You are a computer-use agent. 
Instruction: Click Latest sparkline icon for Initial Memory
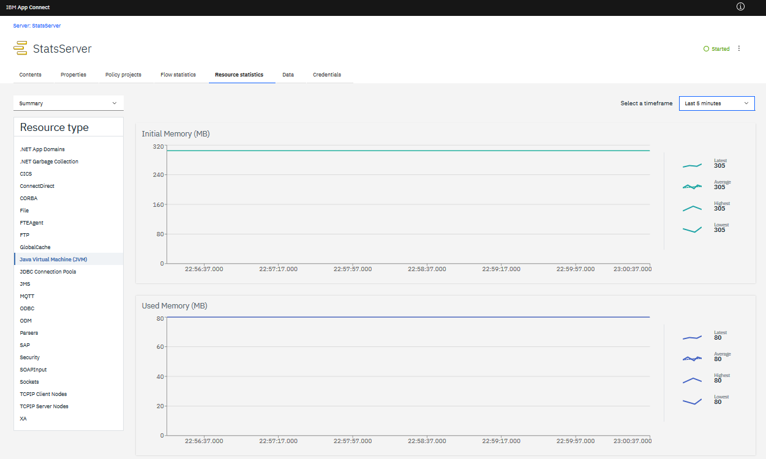point(693,165)
